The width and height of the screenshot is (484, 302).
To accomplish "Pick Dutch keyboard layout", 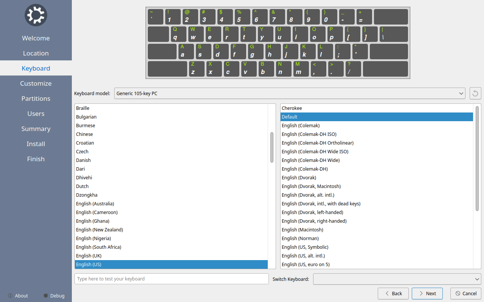I will click(171, 186).
